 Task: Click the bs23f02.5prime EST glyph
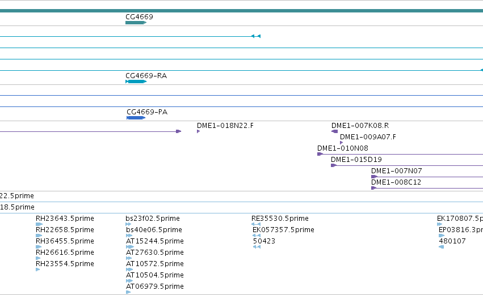click(x=128, y=224)
